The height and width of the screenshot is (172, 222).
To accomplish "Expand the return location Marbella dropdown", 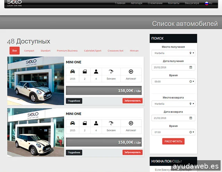I will (x=173, y=104).
